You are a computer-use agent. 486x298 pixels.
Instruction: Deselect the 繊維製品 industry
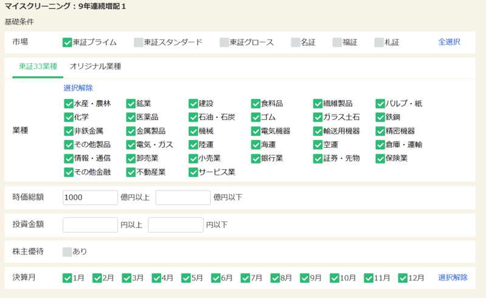318,103
